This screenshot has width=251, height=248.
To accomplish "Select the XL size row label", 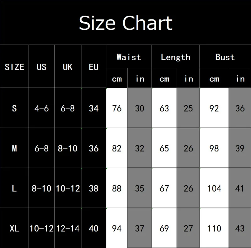I will click(14, 228).
